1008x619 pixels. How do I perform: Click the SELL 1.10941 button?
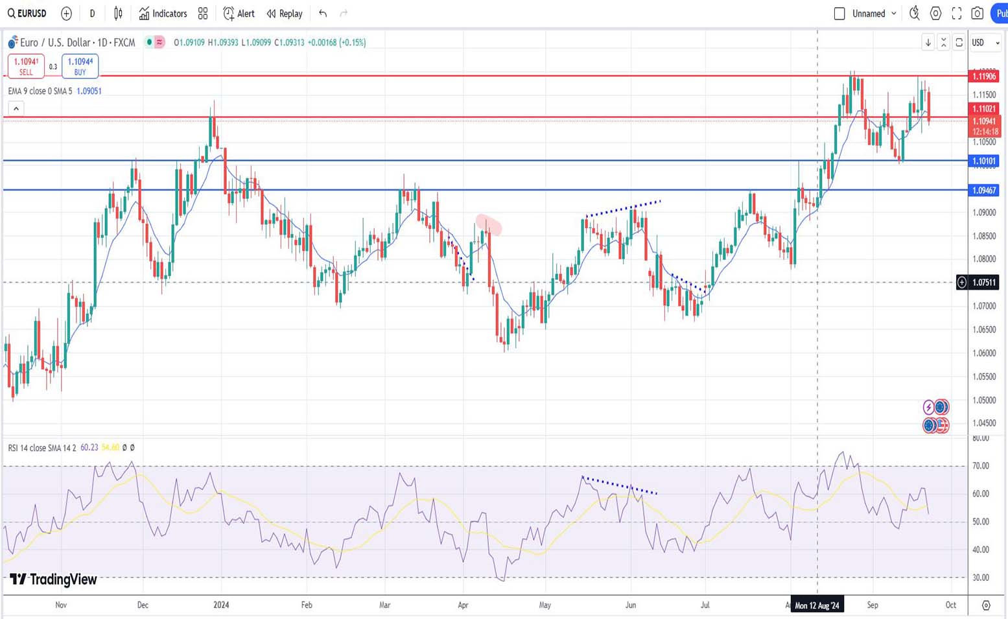(x=26, y=66)
